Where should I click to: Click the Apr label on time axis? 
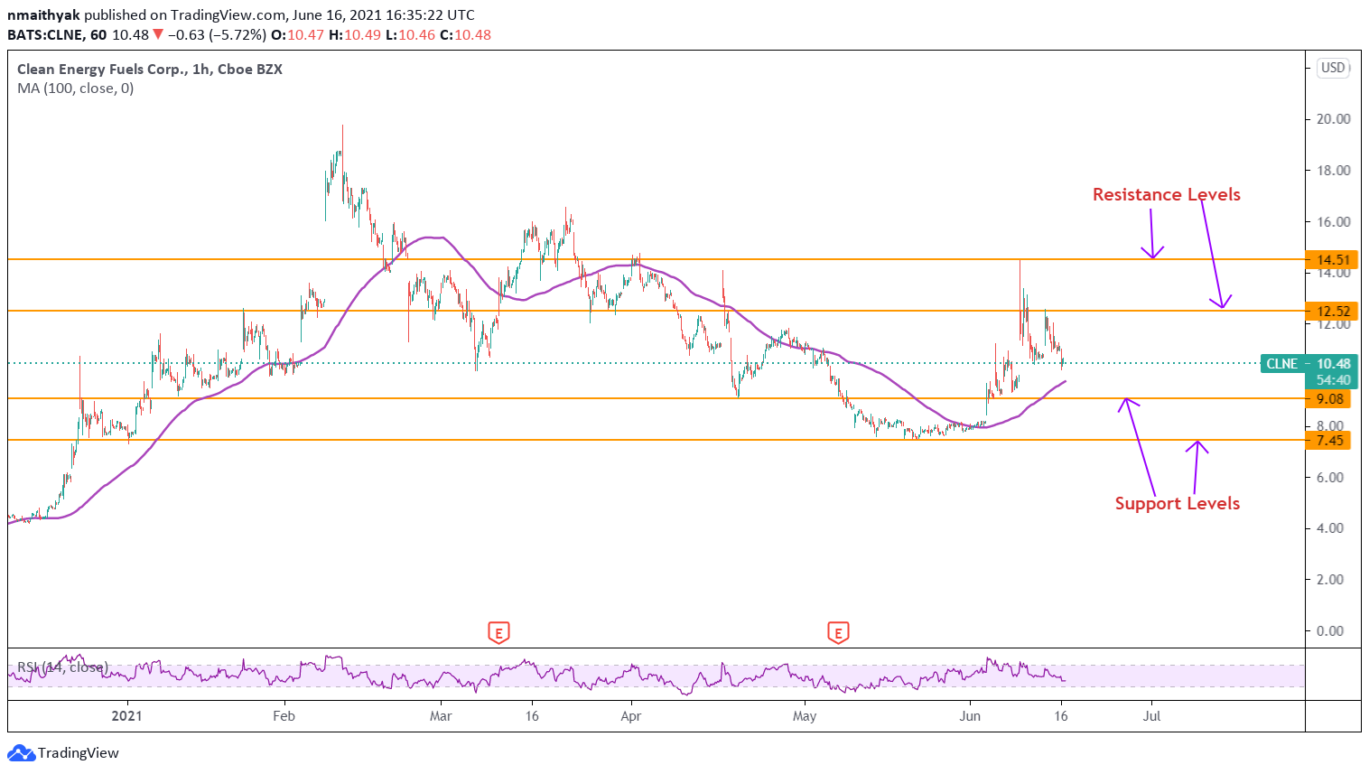(x=631, y=716)
